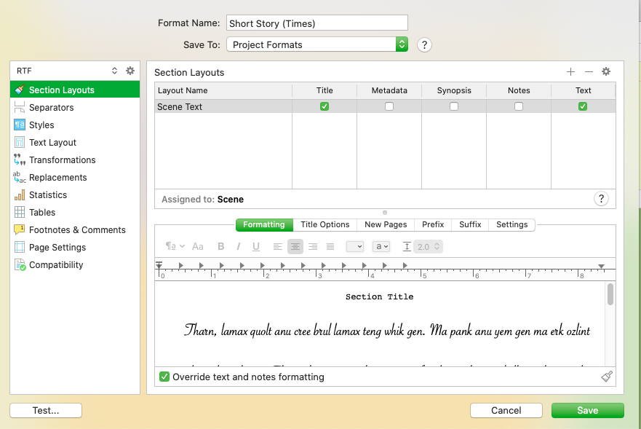
Task: Open the New Pages tab
Action: pos(386,224)
